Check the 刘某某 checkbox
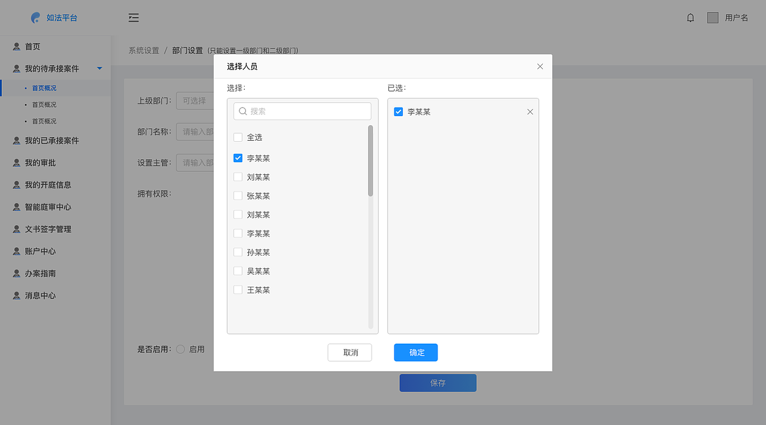This screenshot has height=425, width=766. [238, 177]
